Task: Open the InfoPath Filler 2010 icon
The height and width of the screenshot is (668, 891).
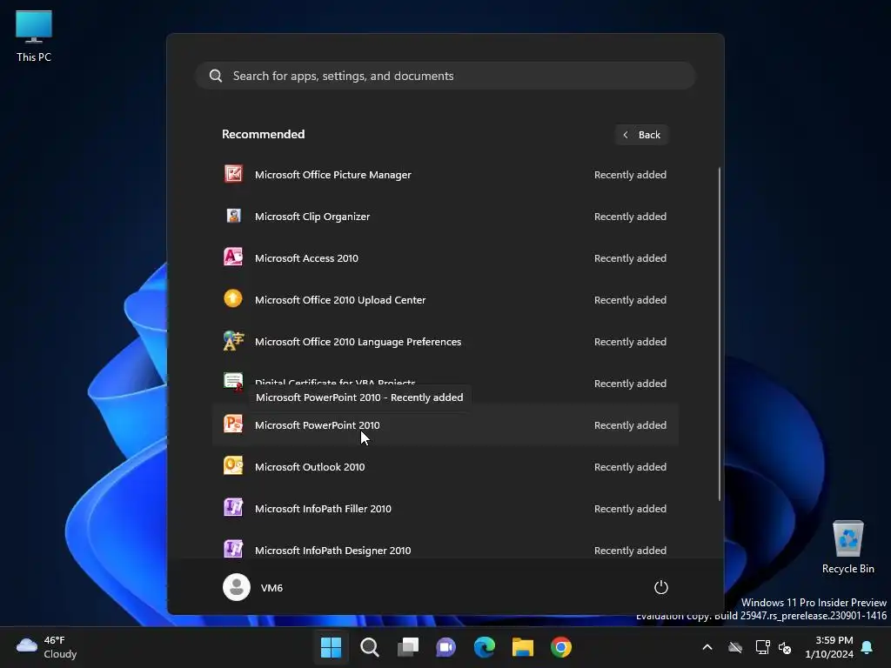Action: [x=233, y=507]
